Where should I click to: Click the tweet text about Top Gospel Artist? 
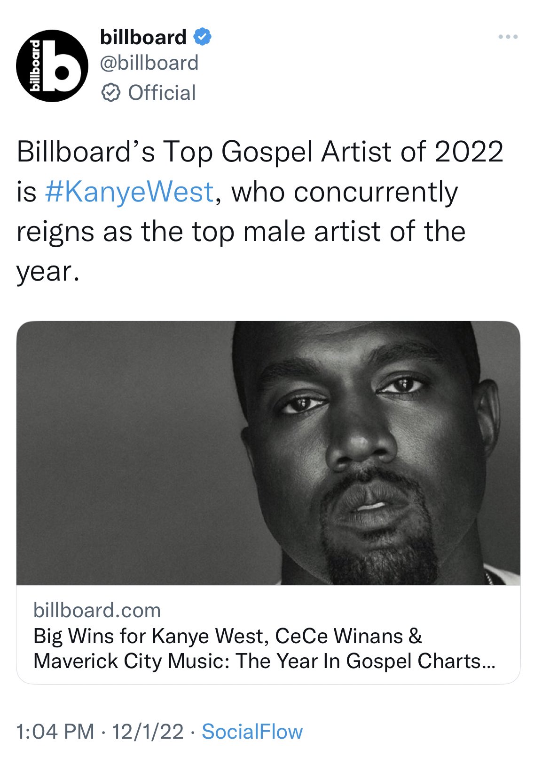[x=260, y=212]
